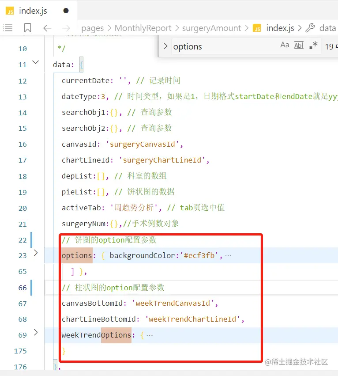Click the dateType property on line 13
Viewport: 338px width, 376px height.
79,97
